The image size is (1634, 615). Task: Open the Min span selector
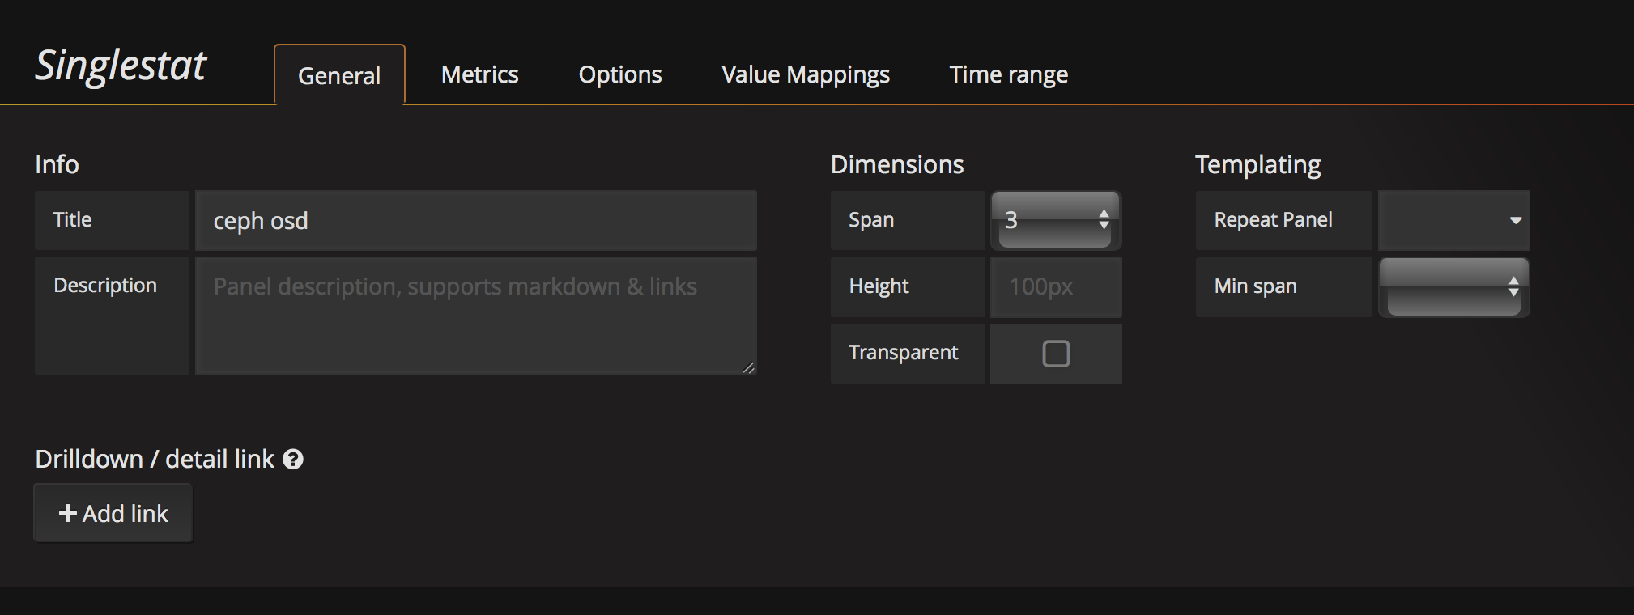pyautogui.click(x=1453, y=286)
